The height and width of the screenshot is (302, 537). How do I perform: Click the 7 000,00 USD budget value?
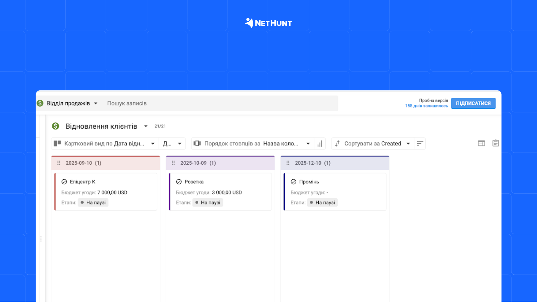tap(112, 192)
